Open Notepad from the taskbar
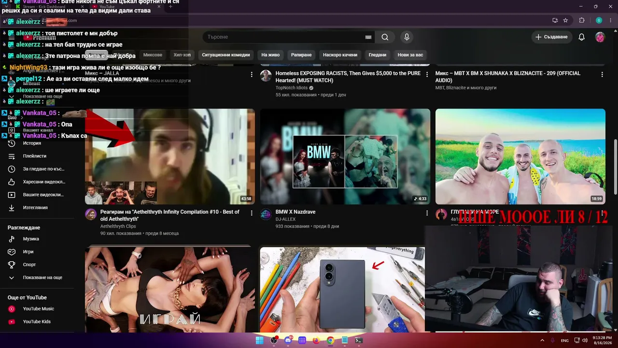Viewport: 618px width, 348px height. pyautogui.click(x=345, y=340)
